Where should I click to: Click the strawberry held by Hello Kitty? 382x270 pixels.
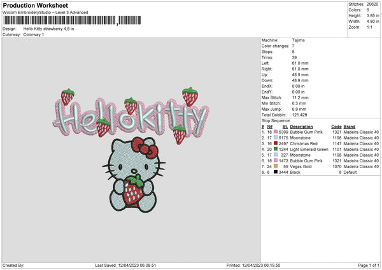tap(134, 191)
